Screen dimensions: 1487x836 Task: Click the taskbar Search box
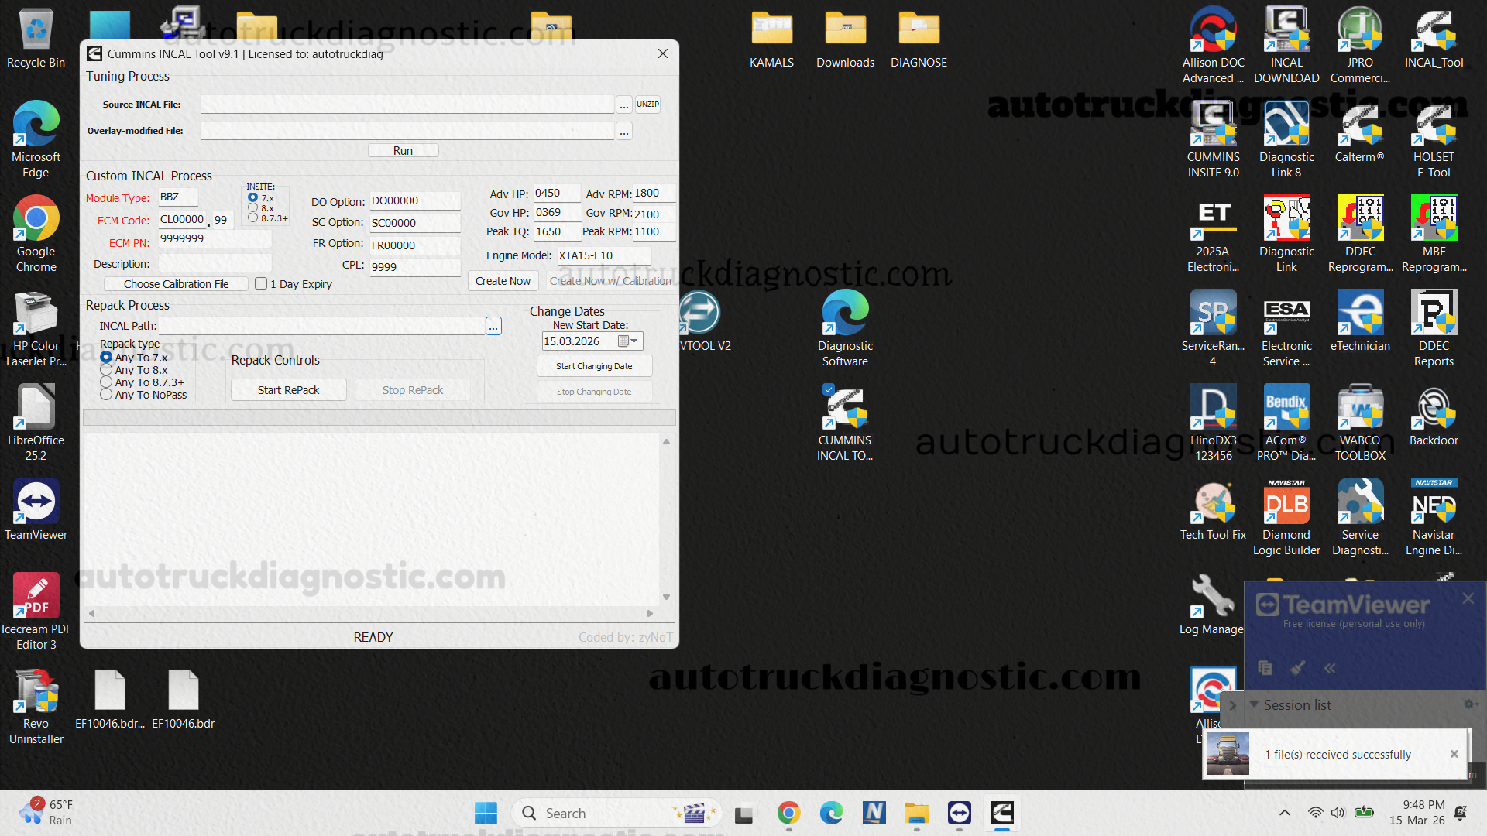616,813
